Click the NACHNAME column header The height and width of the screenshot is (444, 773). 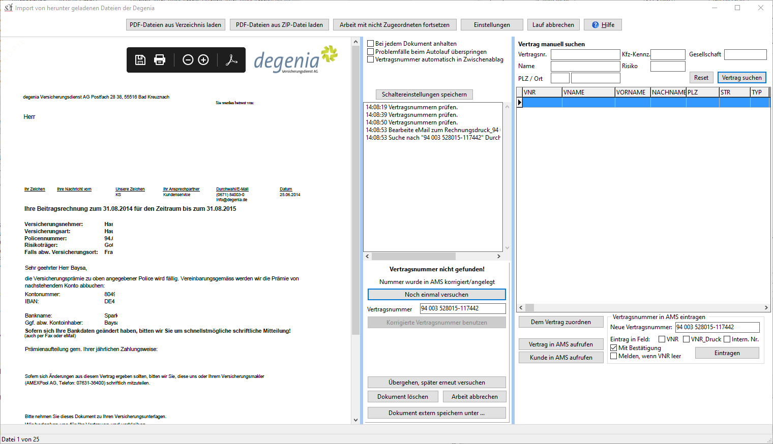(668, 92)
